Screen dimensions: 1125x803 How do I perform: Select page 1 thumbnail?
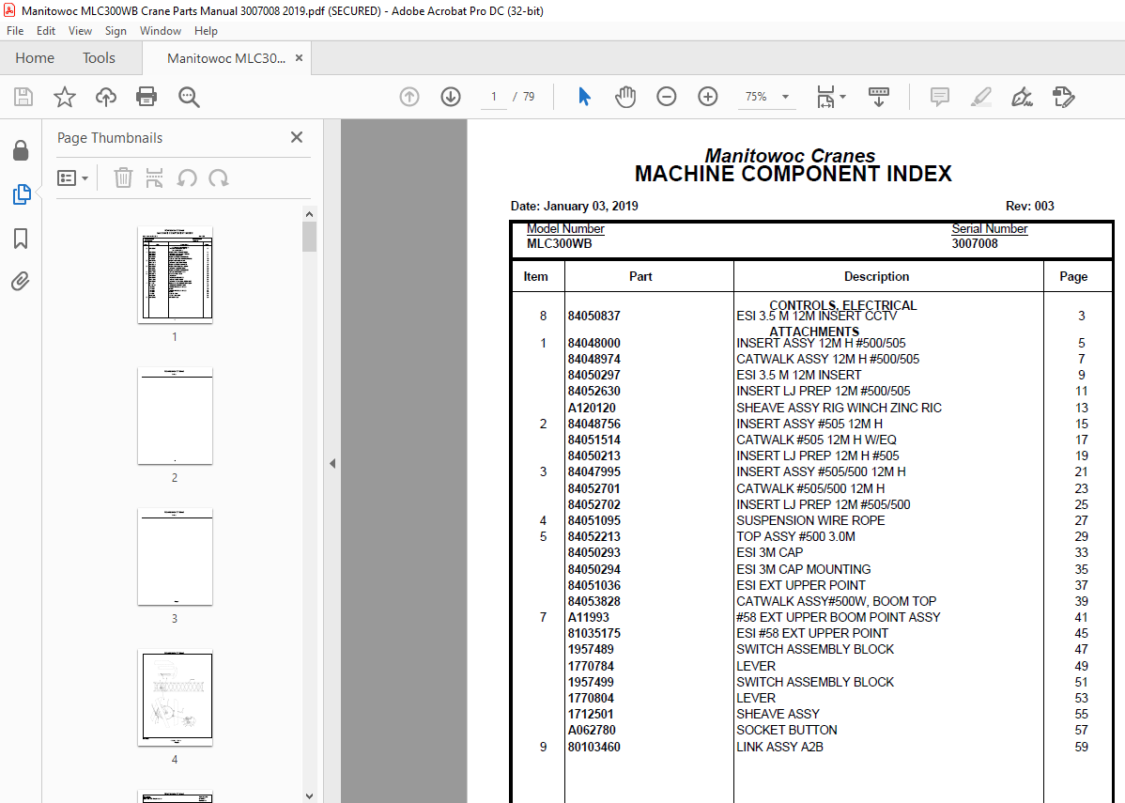pos(175,275)
